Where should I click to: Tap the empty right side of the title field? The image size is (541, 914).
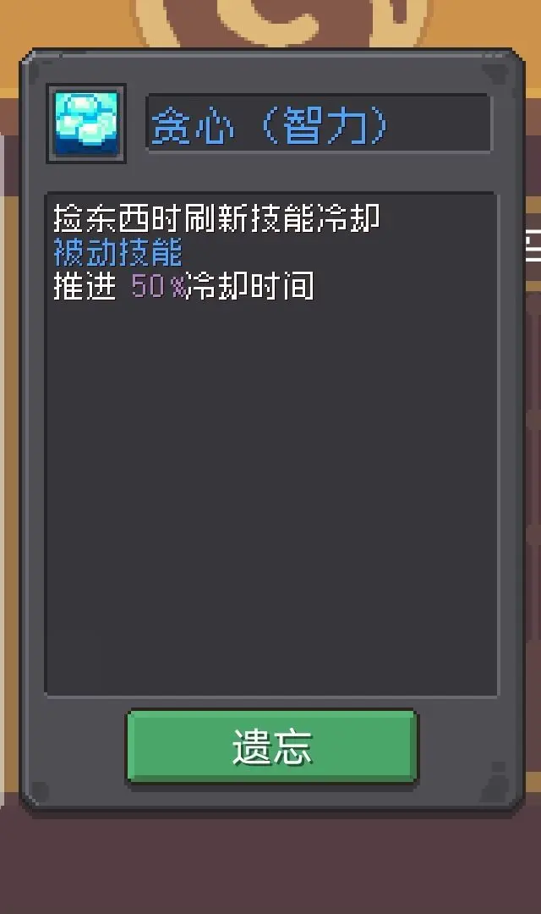pos(440,124)
